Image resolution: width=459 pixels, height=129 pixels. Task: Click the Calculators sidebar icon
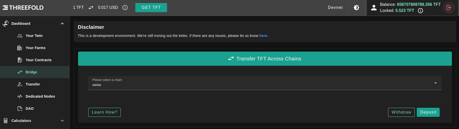click(x=6, y=121)
